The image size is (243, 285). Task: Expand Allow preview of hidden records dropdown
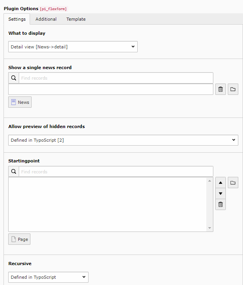(123, 140)
